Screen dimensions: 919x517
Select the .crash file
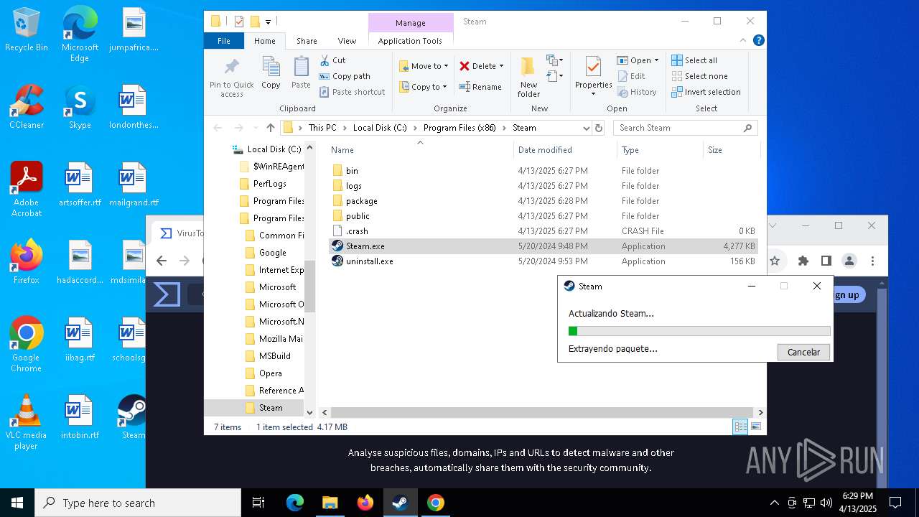pos(544,231)
